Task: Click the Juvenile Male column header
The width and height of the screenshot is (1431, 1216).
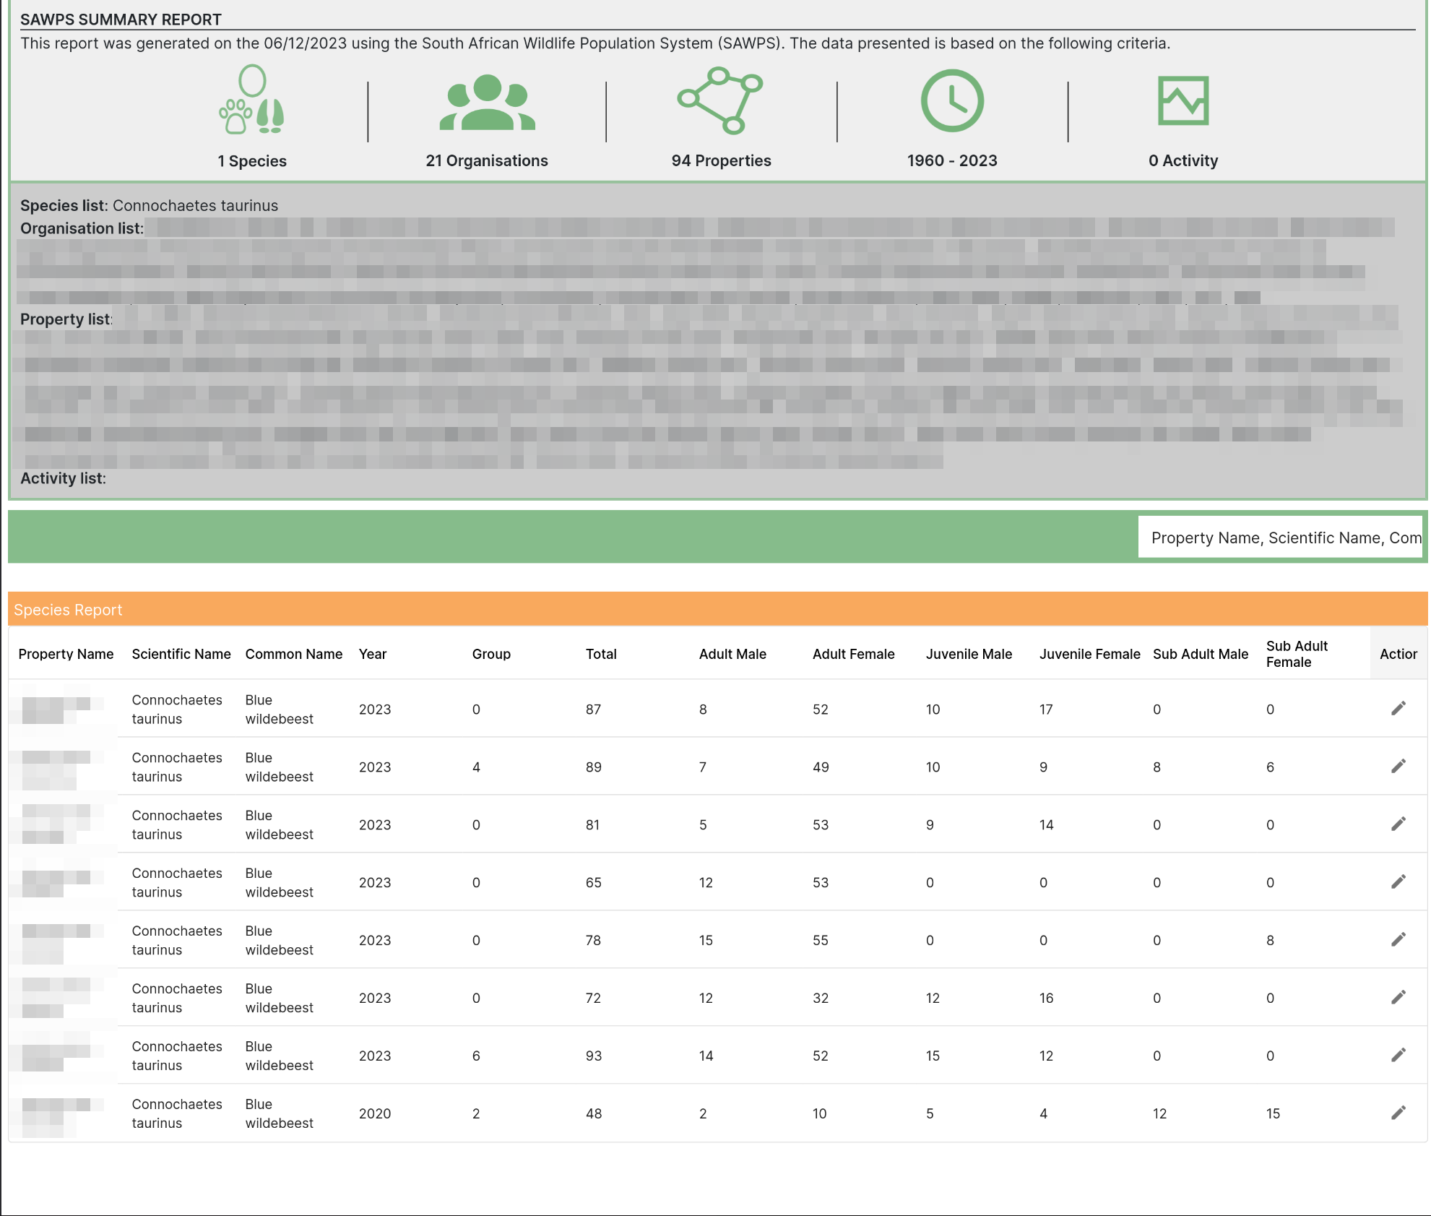Action: (969, 654)
